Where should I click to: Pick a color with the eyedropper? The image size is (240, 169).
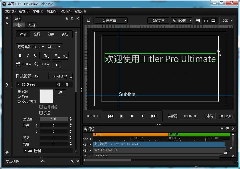pos(60,92)
